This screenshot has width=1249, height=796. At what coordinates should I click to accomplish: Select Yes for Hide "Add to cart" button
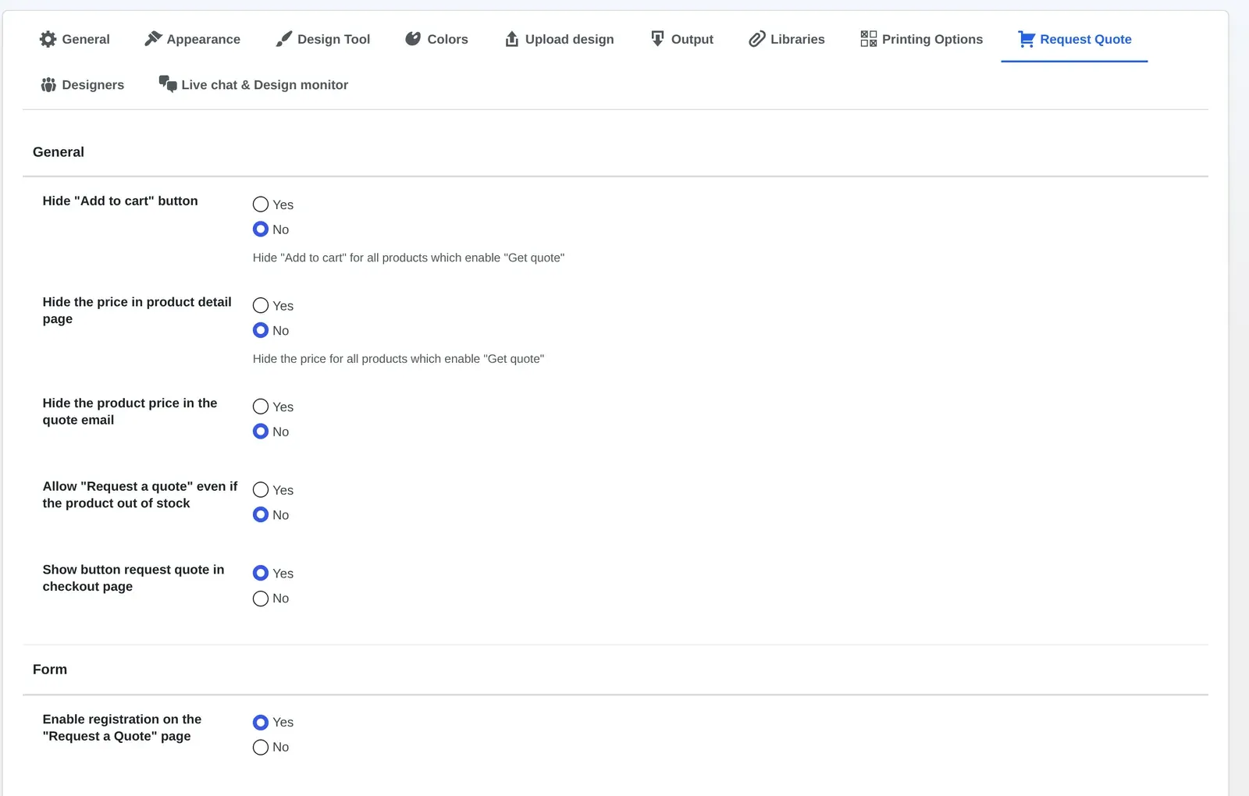coord(261,204)
